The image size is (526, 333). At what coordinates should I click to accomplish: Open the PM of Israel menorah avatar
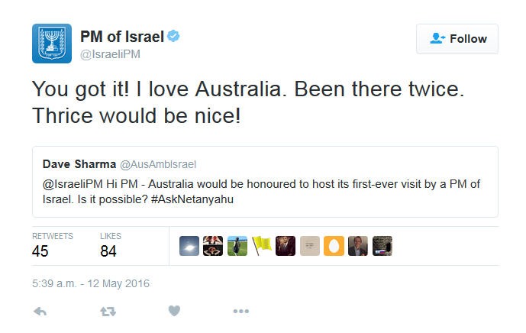point(51,44)
